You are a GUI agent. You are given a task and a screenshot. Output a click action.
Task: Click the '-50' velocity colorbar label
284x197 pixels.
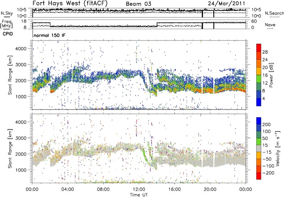coord(267,159)
